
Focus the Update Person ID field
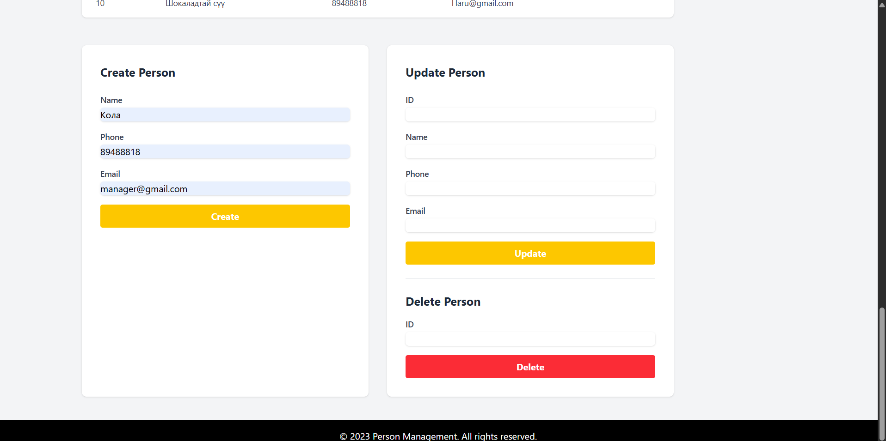(530, 115)
